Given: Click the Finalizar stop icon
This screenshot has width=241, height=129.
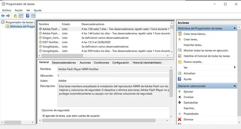Looking at the screenshot, I should pyautogui.click(x=179, y=97).
